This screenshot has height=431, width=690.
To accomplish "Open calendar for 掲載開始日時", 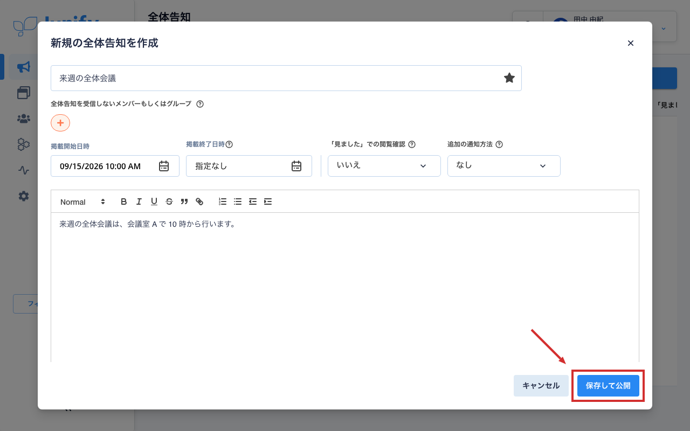I will (164, 166).
